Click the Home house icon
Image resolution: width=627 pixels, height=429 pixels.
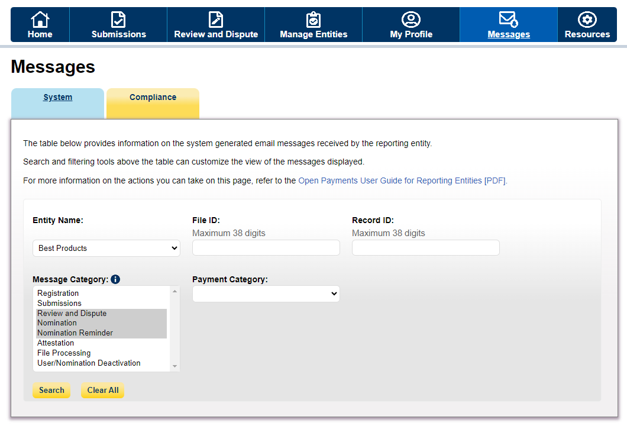[40, 19]
